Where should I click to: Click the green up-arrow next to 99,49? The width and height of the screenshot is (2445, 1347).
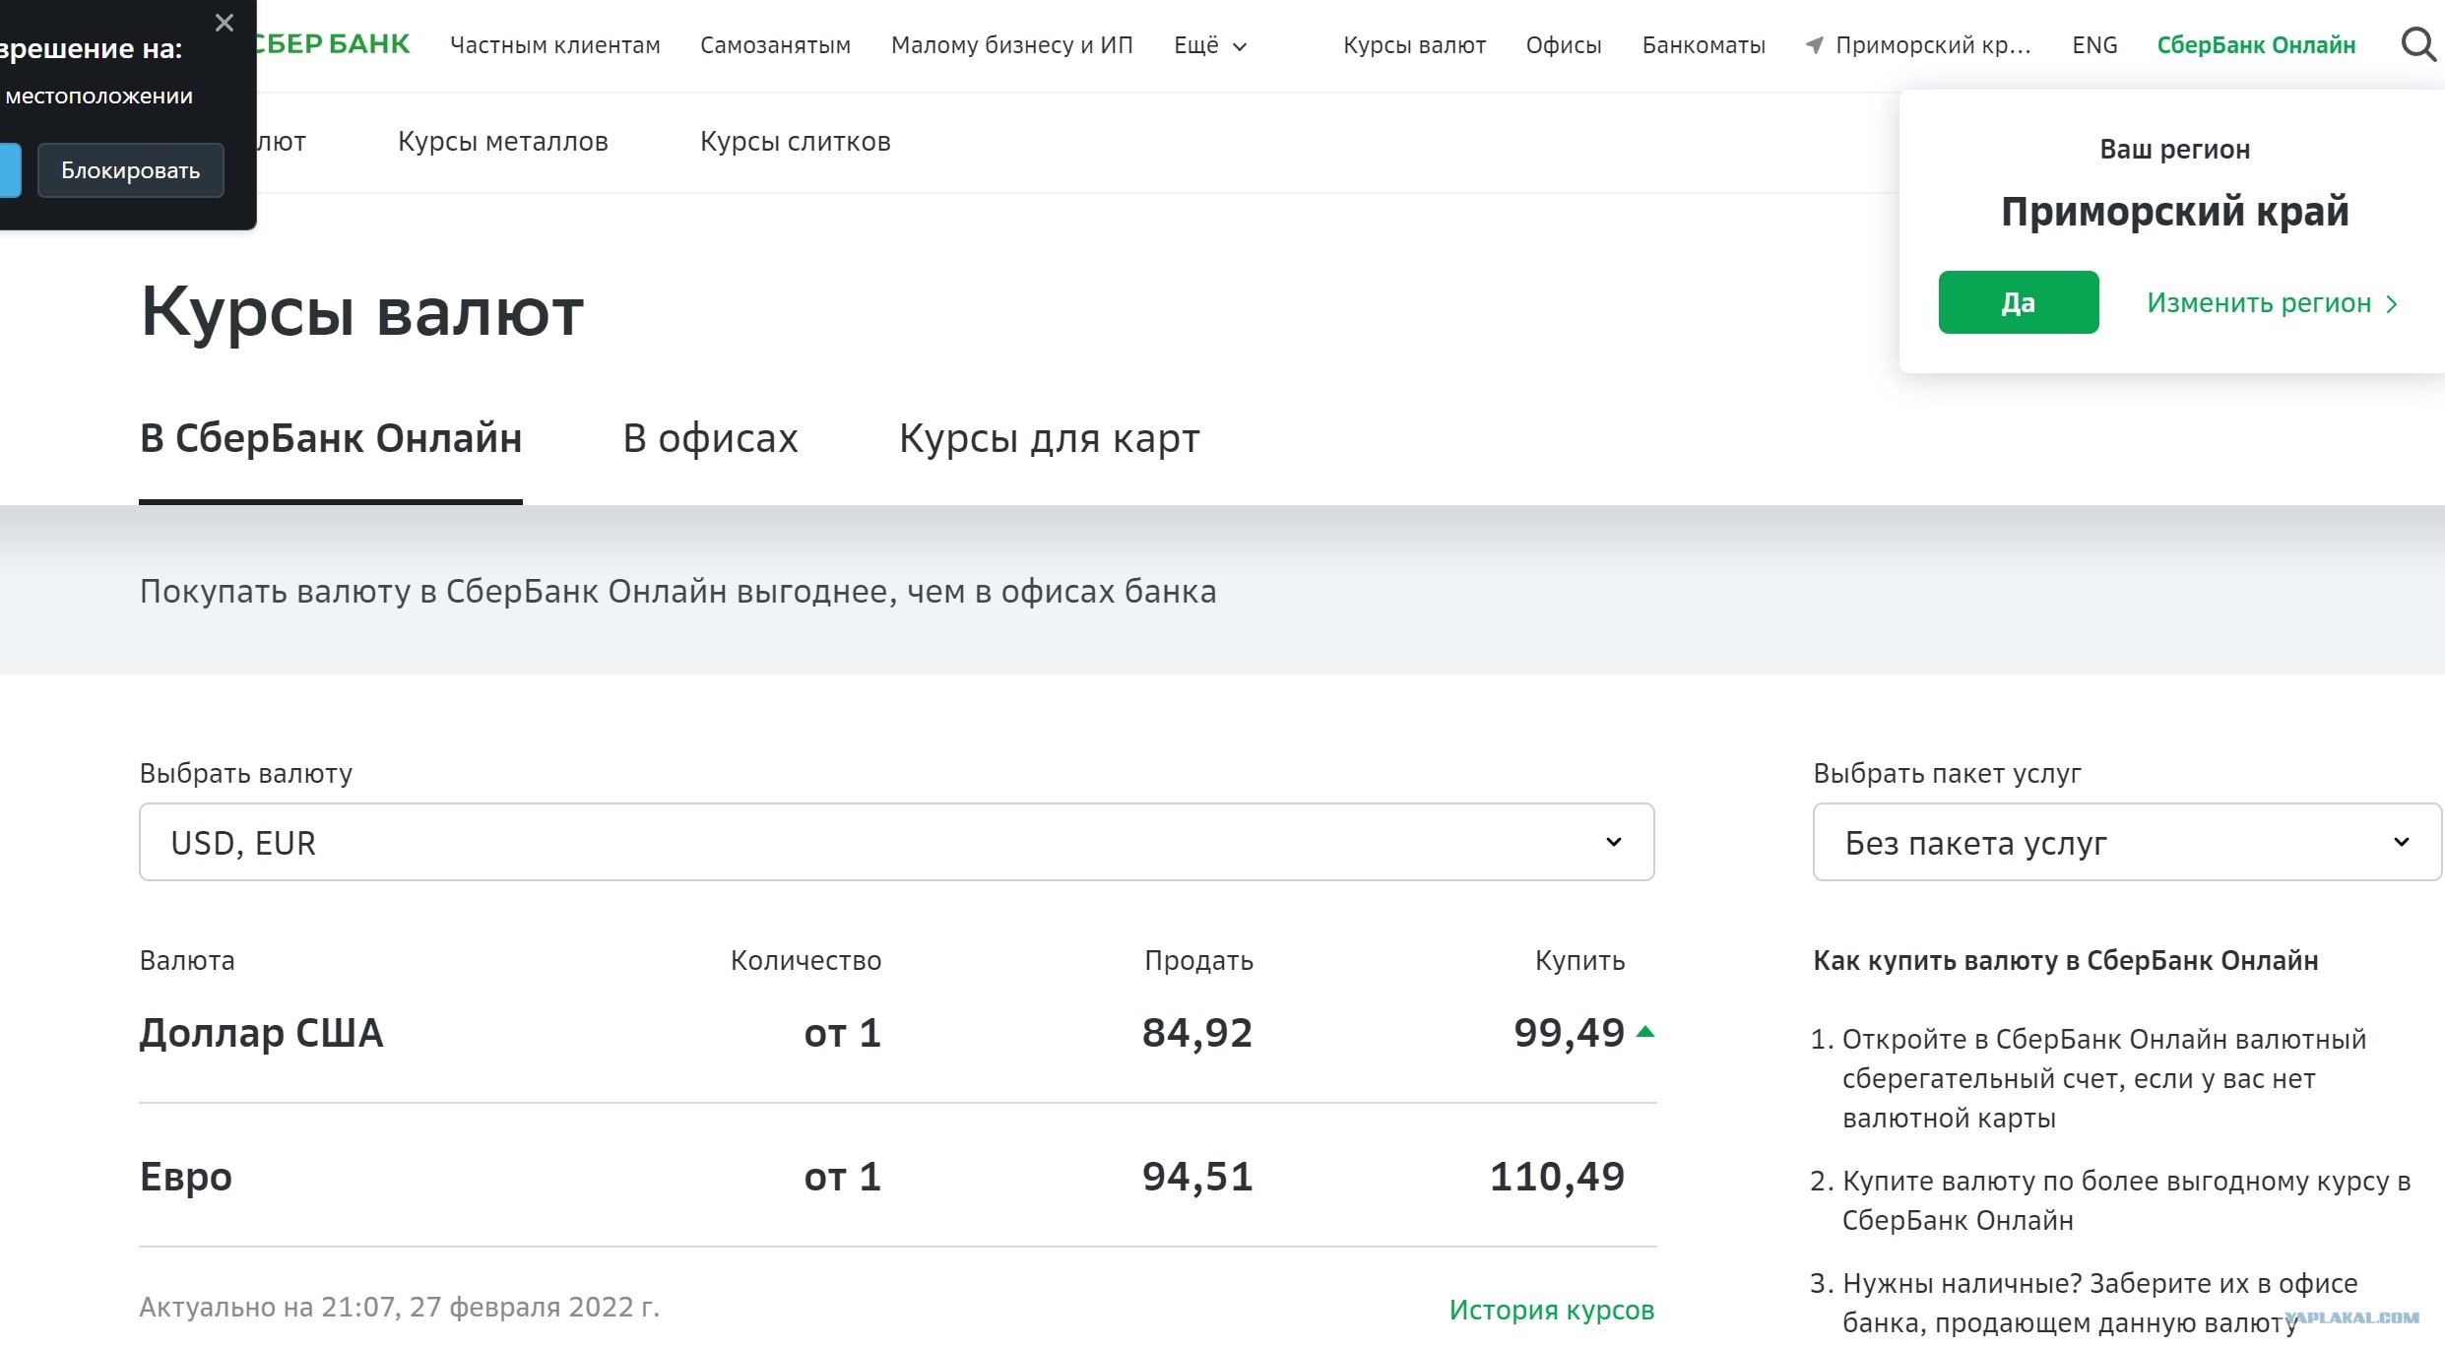(1644, 1032)
